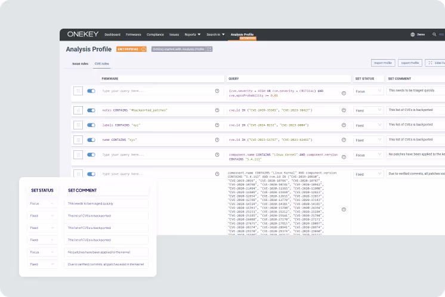Viewport: 445px width, 297px height.
Task: Expand the Reports dropdown in the navbar
Action: click(x=193, y=35)
